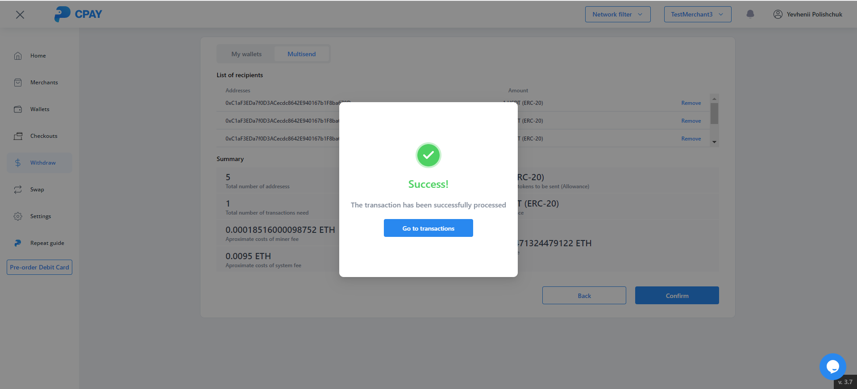This screenshot has height=389, width=857.
Task: Close the sidebar with the X icon
Action: pyautogui.click(x=20, y=15)
